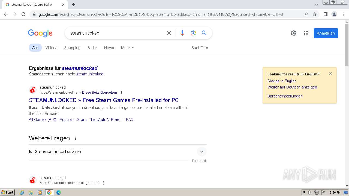Open Spracheinstellungen link

coord(285,96)
